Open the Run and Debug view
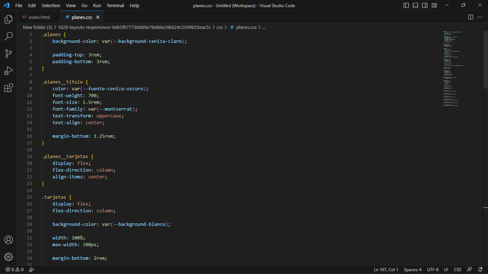488x274 pixels. (x=9, y=71)
